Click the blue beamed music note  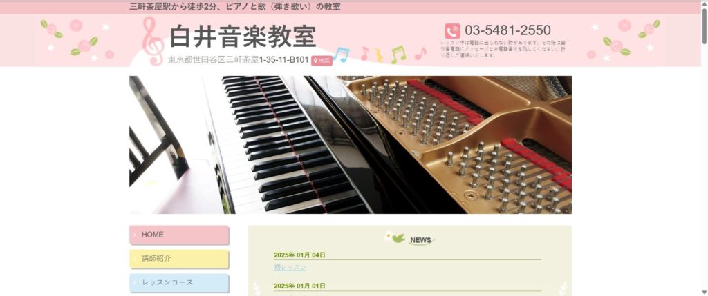click(342, 55)
